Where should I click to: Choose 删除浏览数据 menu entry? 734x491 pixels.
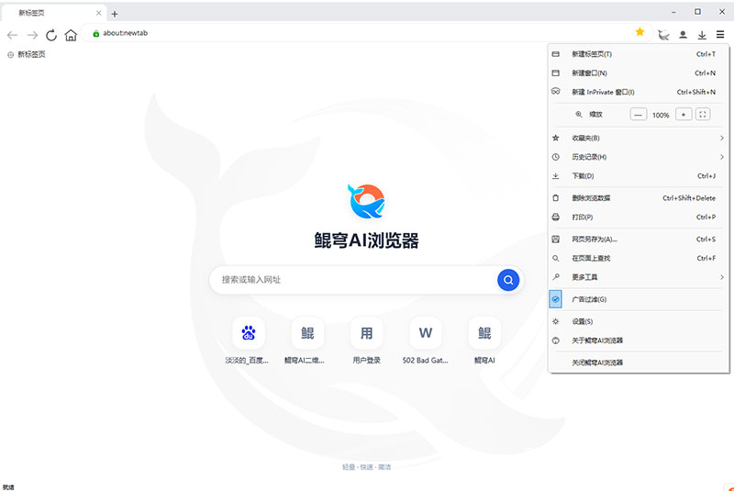click(x=639, y=198)
